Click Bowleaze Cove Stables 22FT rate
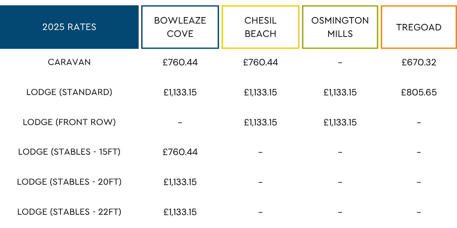Screen dimensions: 457x228 coord(180,212)
